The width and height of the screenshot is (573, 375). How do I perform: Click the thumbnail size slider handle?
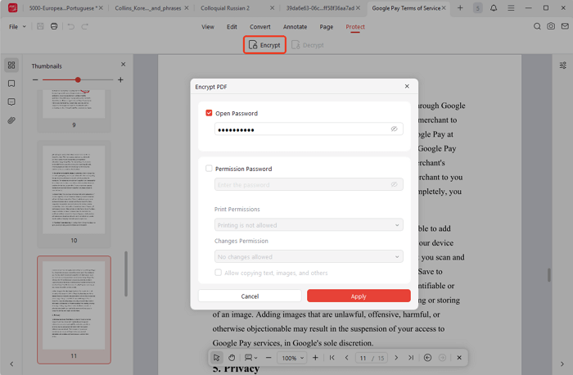click(x=78, y=80)
